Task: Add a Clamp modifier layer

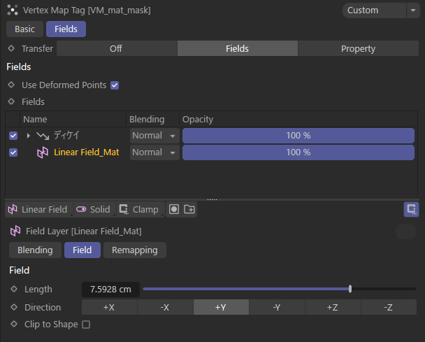Action: coord(139,209)
